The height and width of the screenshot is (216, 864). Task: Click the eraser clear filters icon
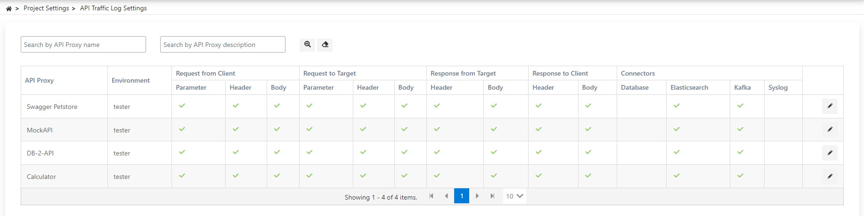coord(325,45)
